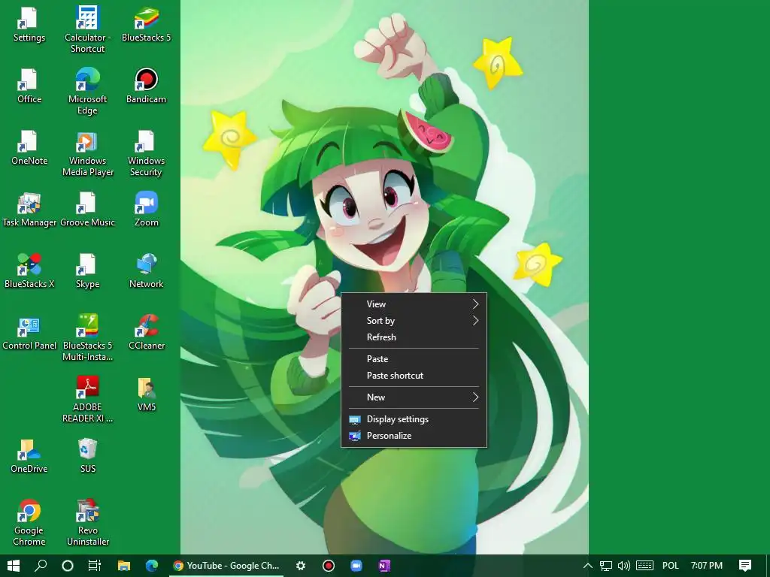This screenshot has width=770, height=577.
Task: Open the Windows Start menu
Action: (x=14, y=566)
